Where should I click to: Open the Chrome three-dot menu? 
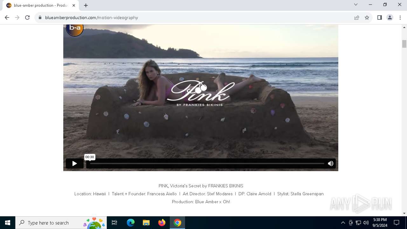tap(400, 17)
